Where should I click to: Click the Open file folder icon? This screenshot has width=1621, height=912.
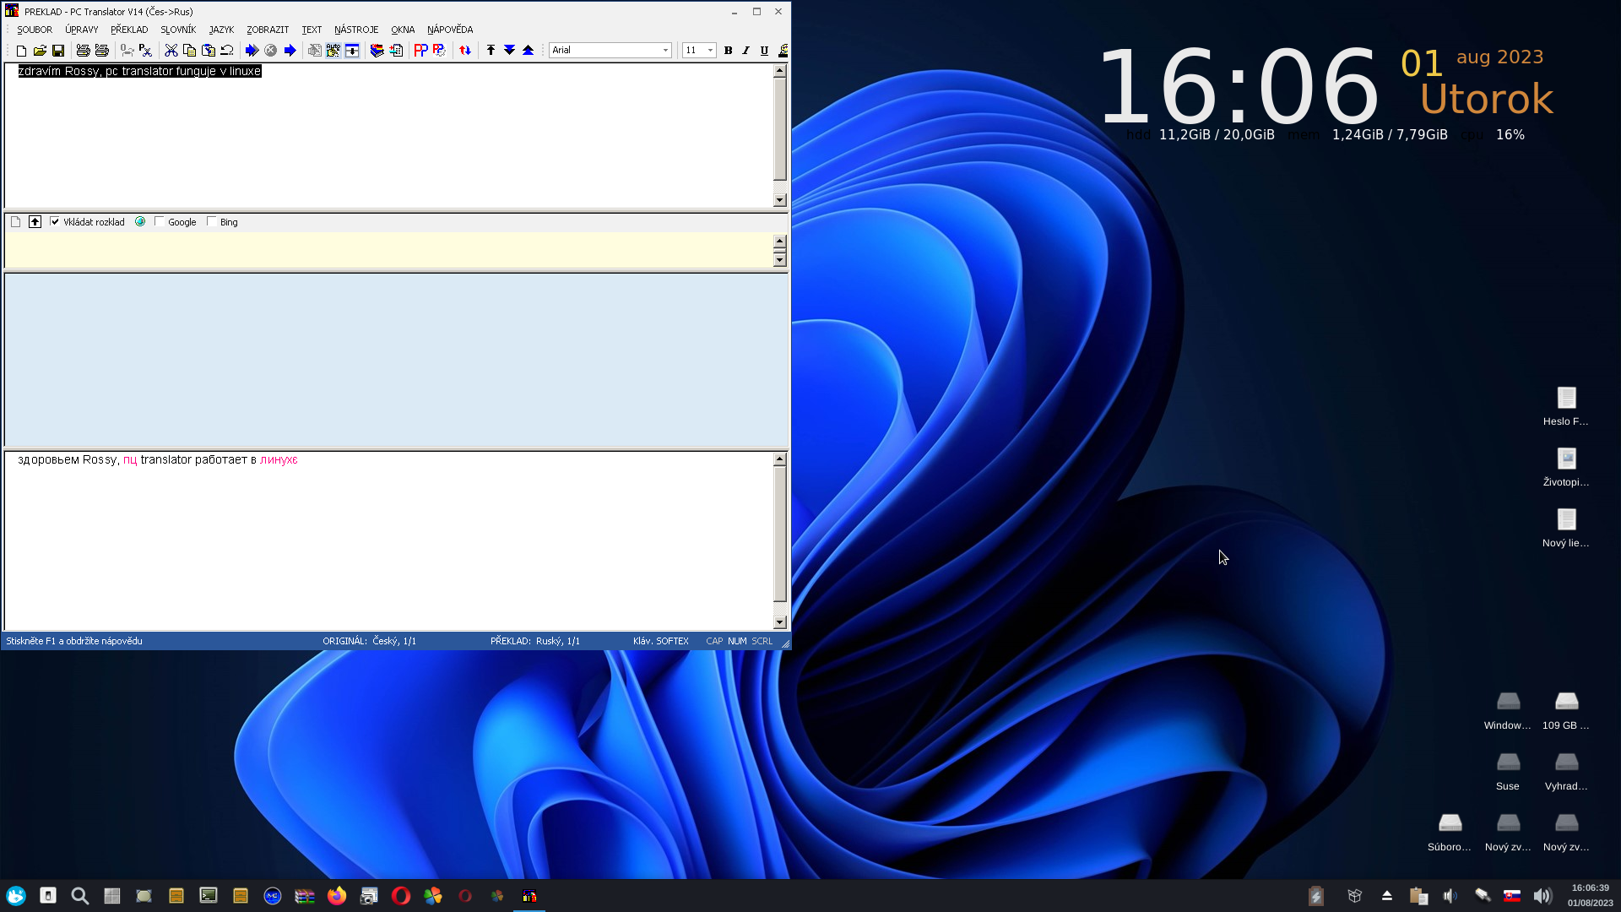click(x=40, y=51)
